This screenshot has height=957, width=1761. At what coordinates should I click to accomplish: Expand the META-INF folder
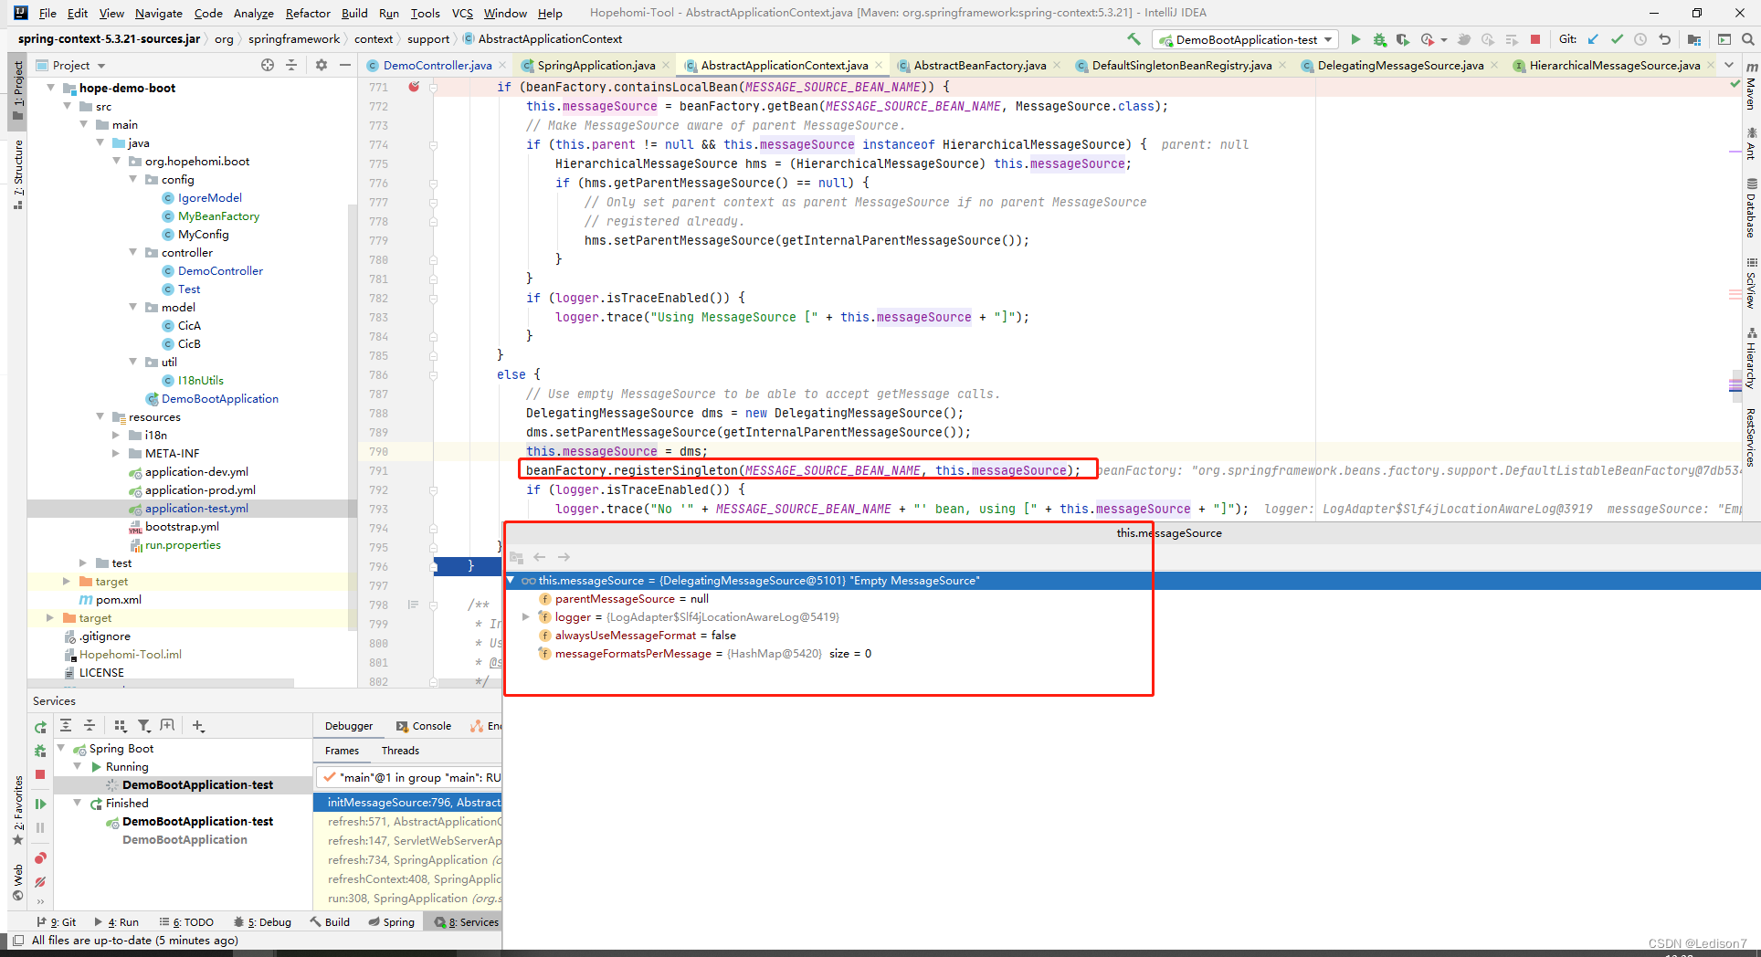tap(116, 453)
